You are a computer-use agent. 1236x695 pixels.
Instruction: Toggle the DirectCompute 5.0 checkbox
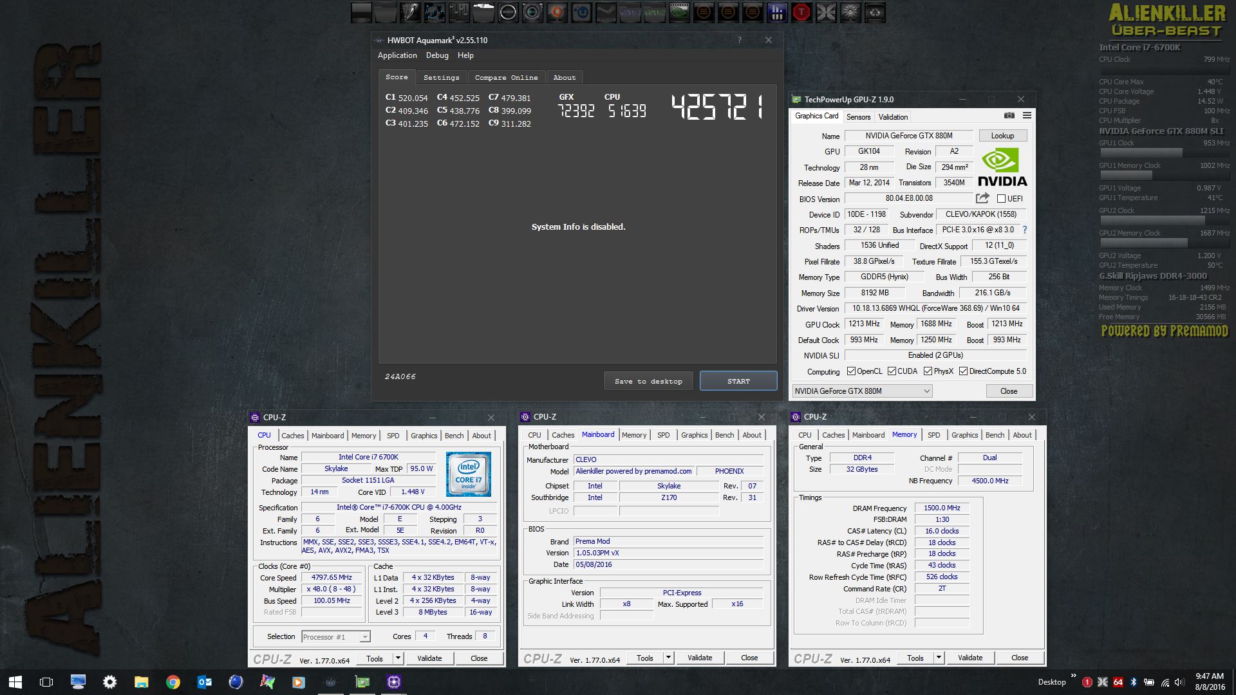[x=963, y=371]
